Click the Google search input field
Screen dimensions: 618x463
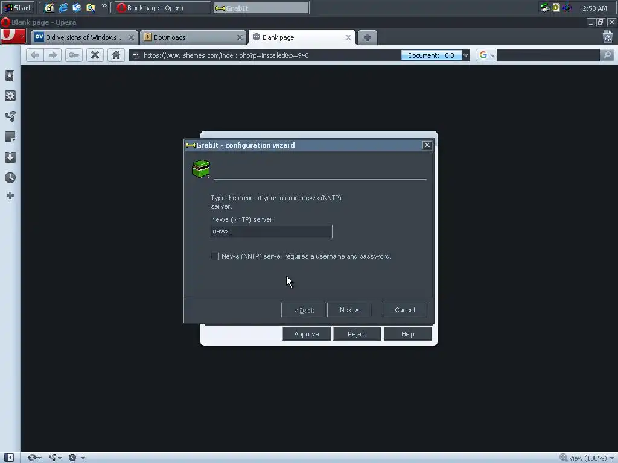click(x=548, y=55)
